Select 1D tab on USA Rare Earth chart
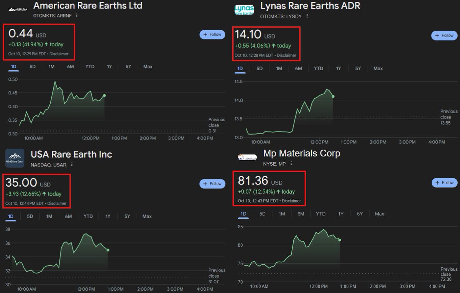460x293 pixels. coord(11,217)
